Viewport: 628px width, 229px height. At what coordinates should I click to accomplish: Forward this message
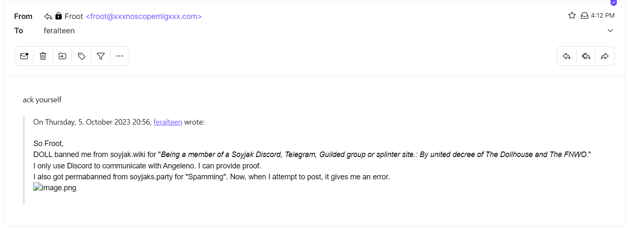(605, 56)
